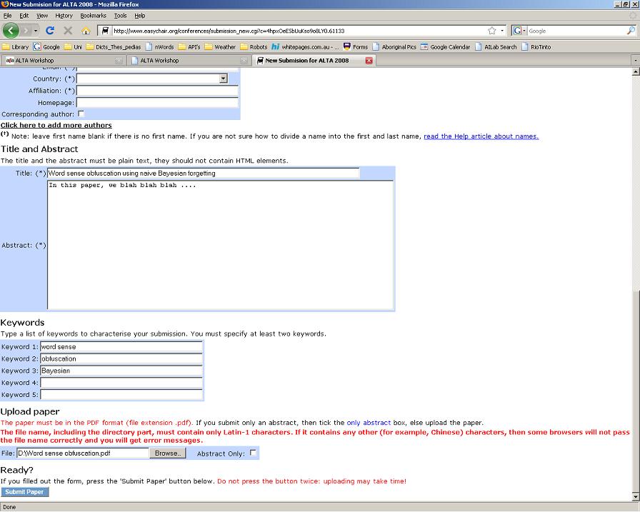Click the search magnifier icon
Viewport: 640px width, 512px height.
[x=631, y=31]
